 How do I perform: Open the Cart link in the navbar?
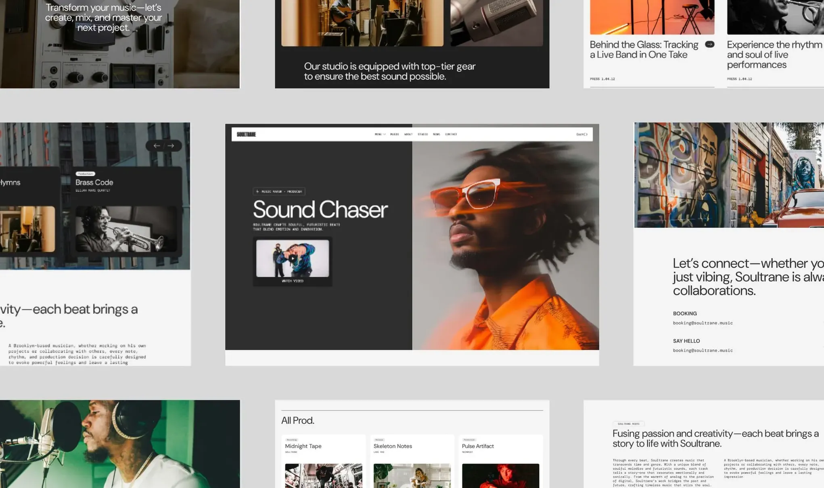pyautogui.click(x=581, y=134)
